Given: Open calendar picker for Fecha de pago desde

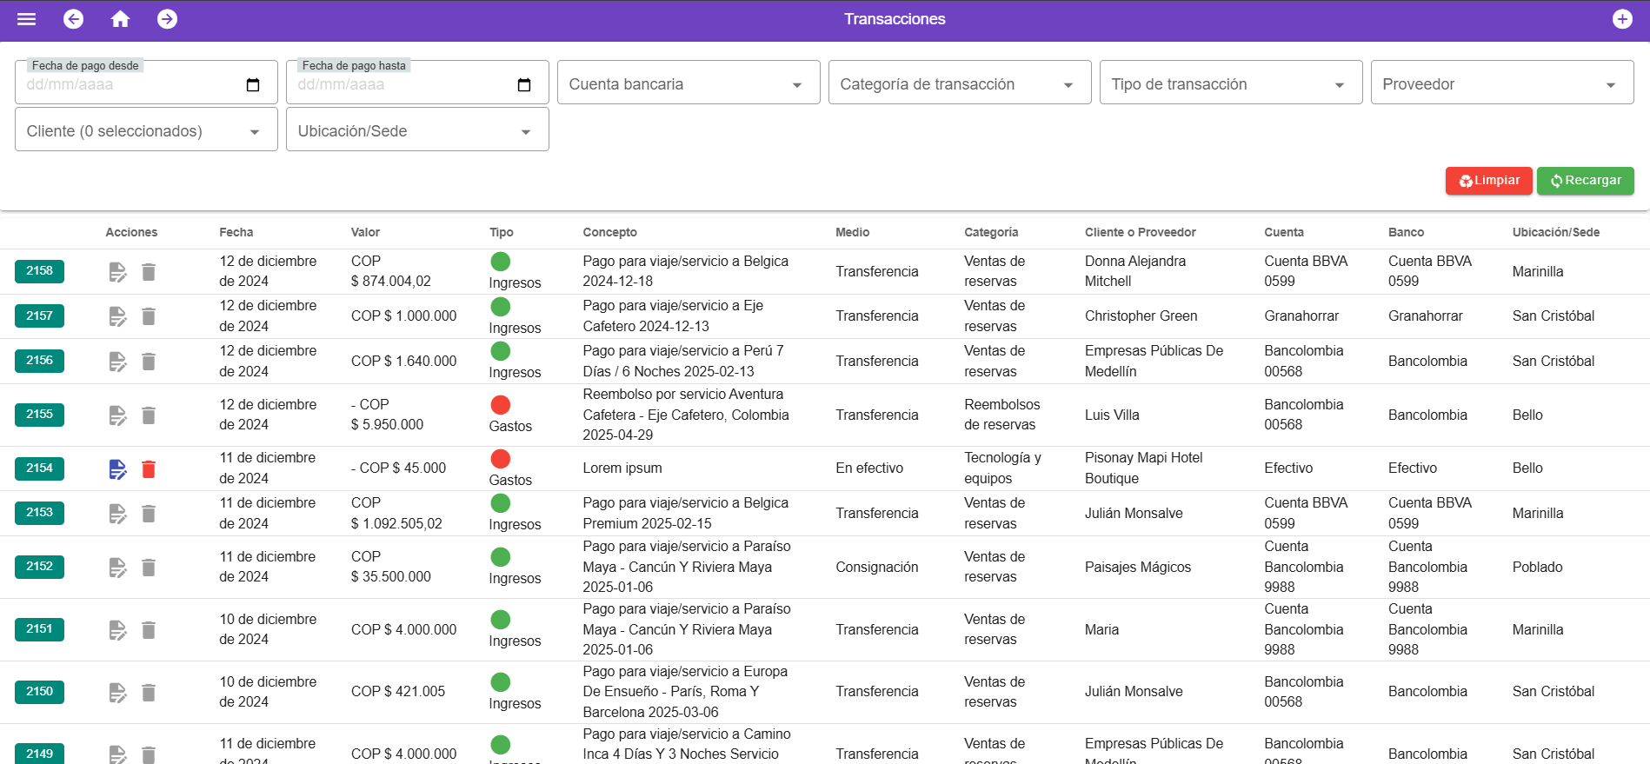Looking at the screenshot, I should tap(253, 85).
